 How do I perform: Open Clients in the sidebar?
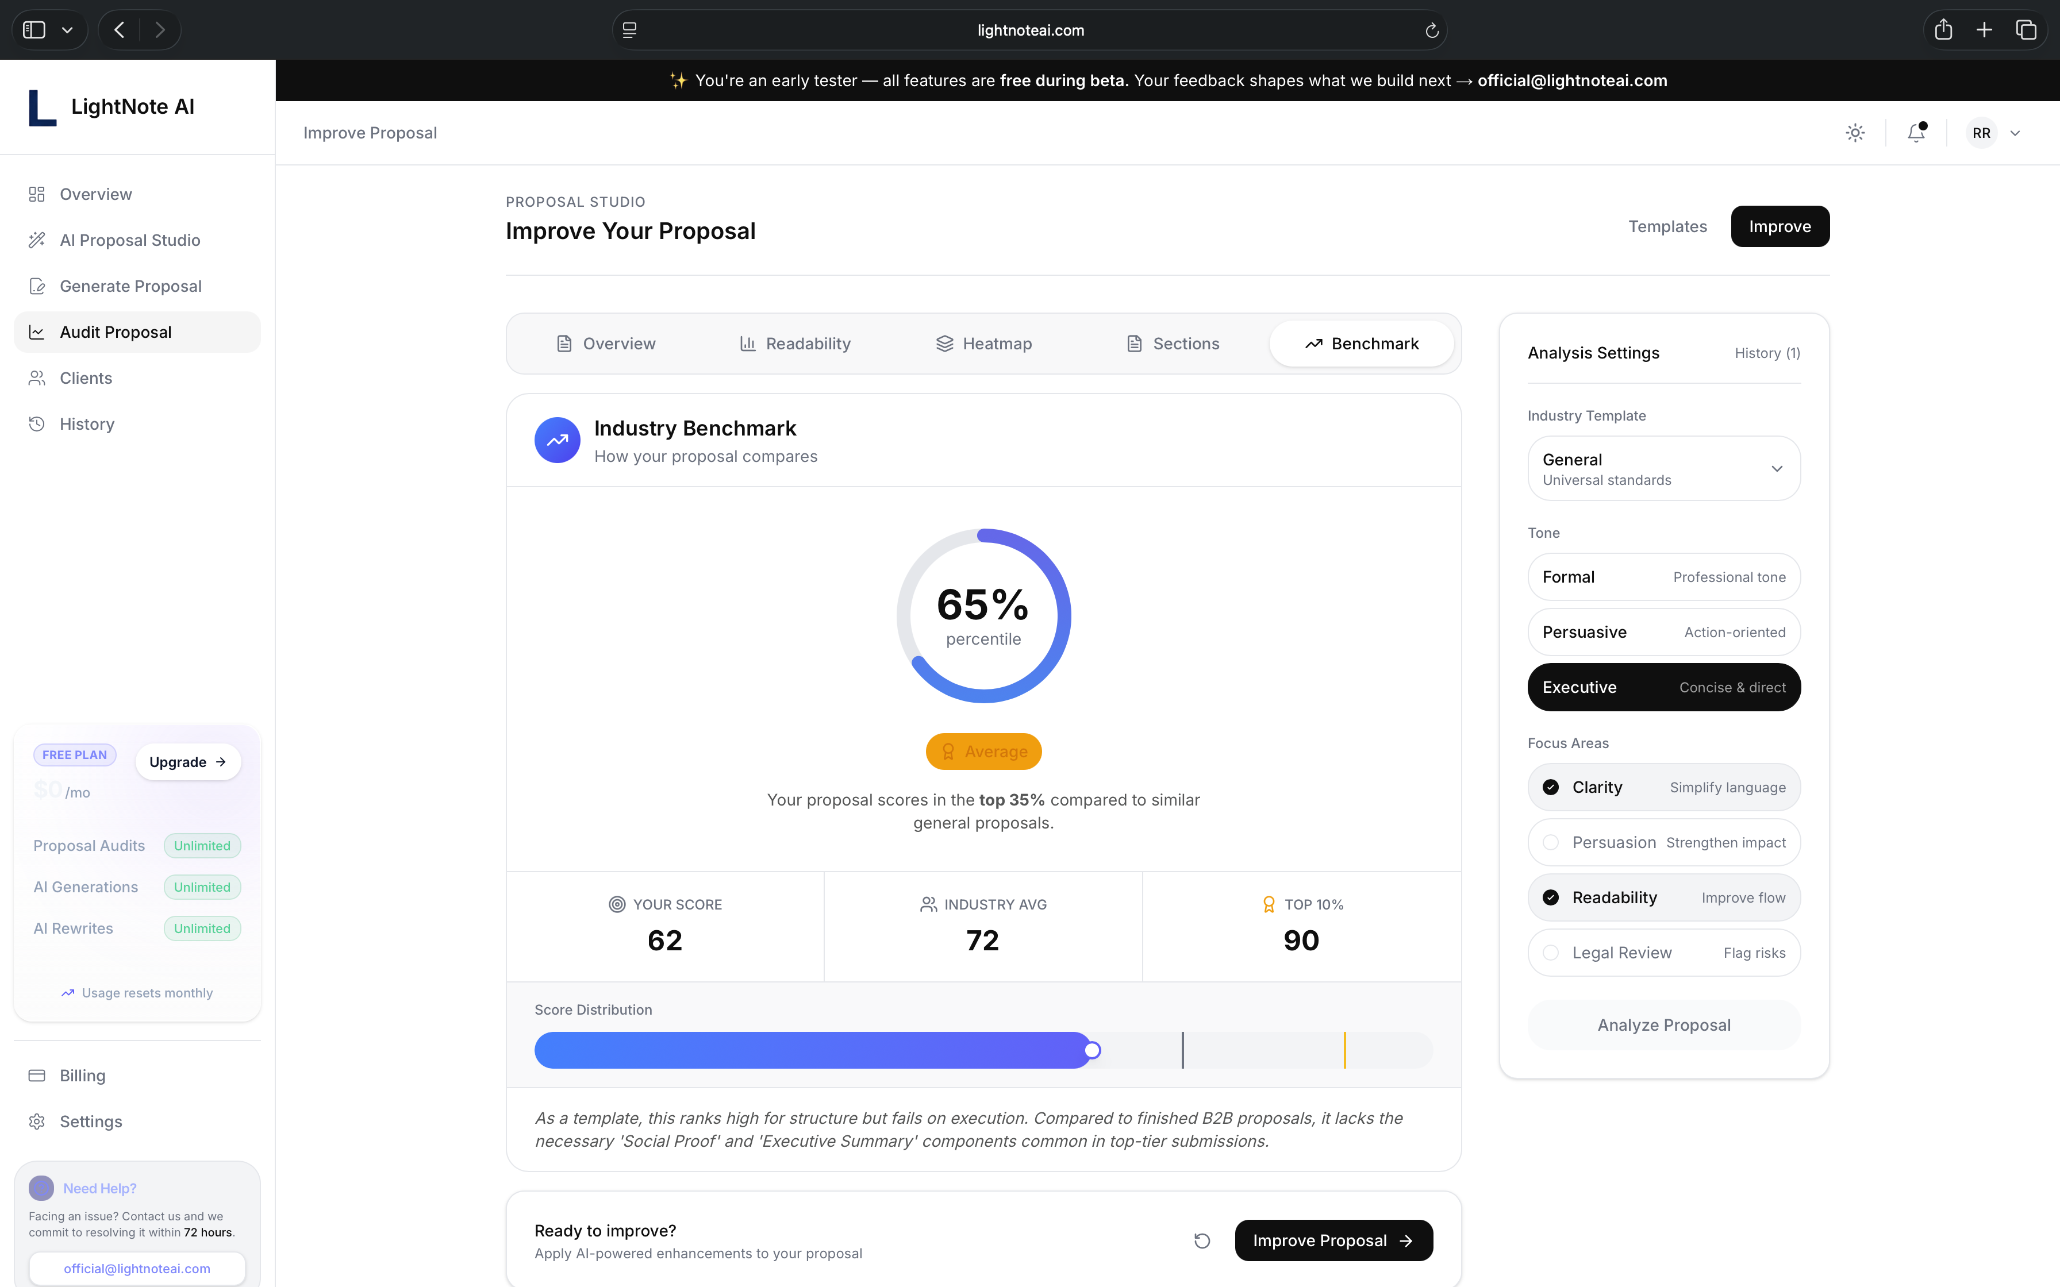85,378
